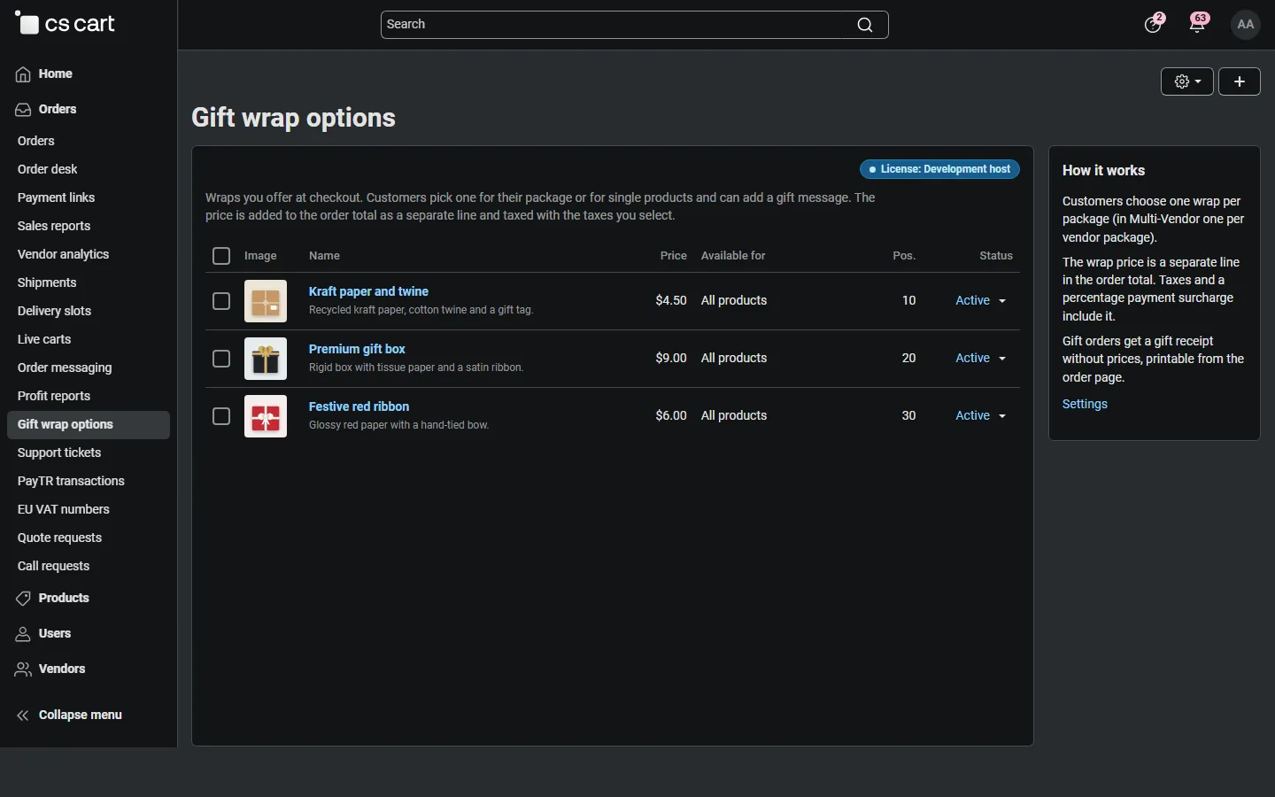Open Kraft paper and twine thumbnail image
The image size is (1275, 797).
pos(266,301)
